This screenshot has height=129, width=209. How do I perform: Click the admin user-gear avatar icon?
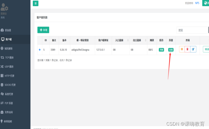coord(4,7)
